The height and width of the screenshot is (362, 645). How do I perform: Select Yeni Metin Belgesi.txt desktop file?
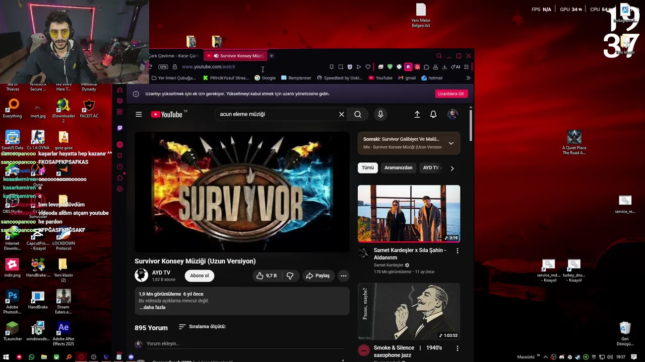[421, 16]
